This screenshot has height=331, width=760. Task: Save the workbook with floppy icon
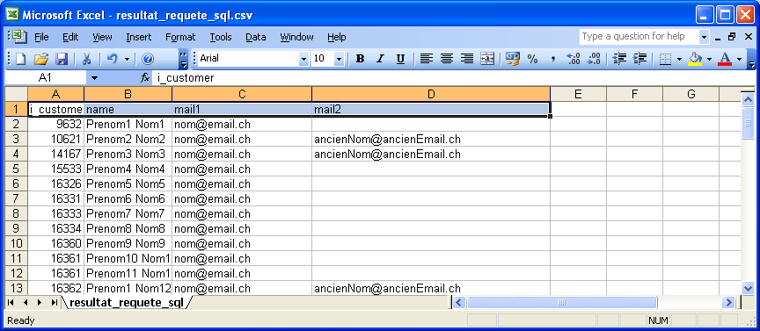[62, 59]
